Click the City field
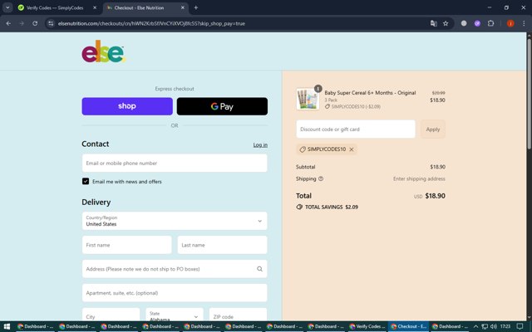Viewport: 532px width, 332px height. point(111,315)
